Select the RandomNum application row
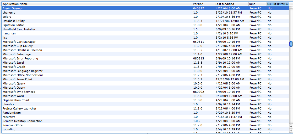The width and height of the screenshot is (293, 134). (x=145, y=113)
